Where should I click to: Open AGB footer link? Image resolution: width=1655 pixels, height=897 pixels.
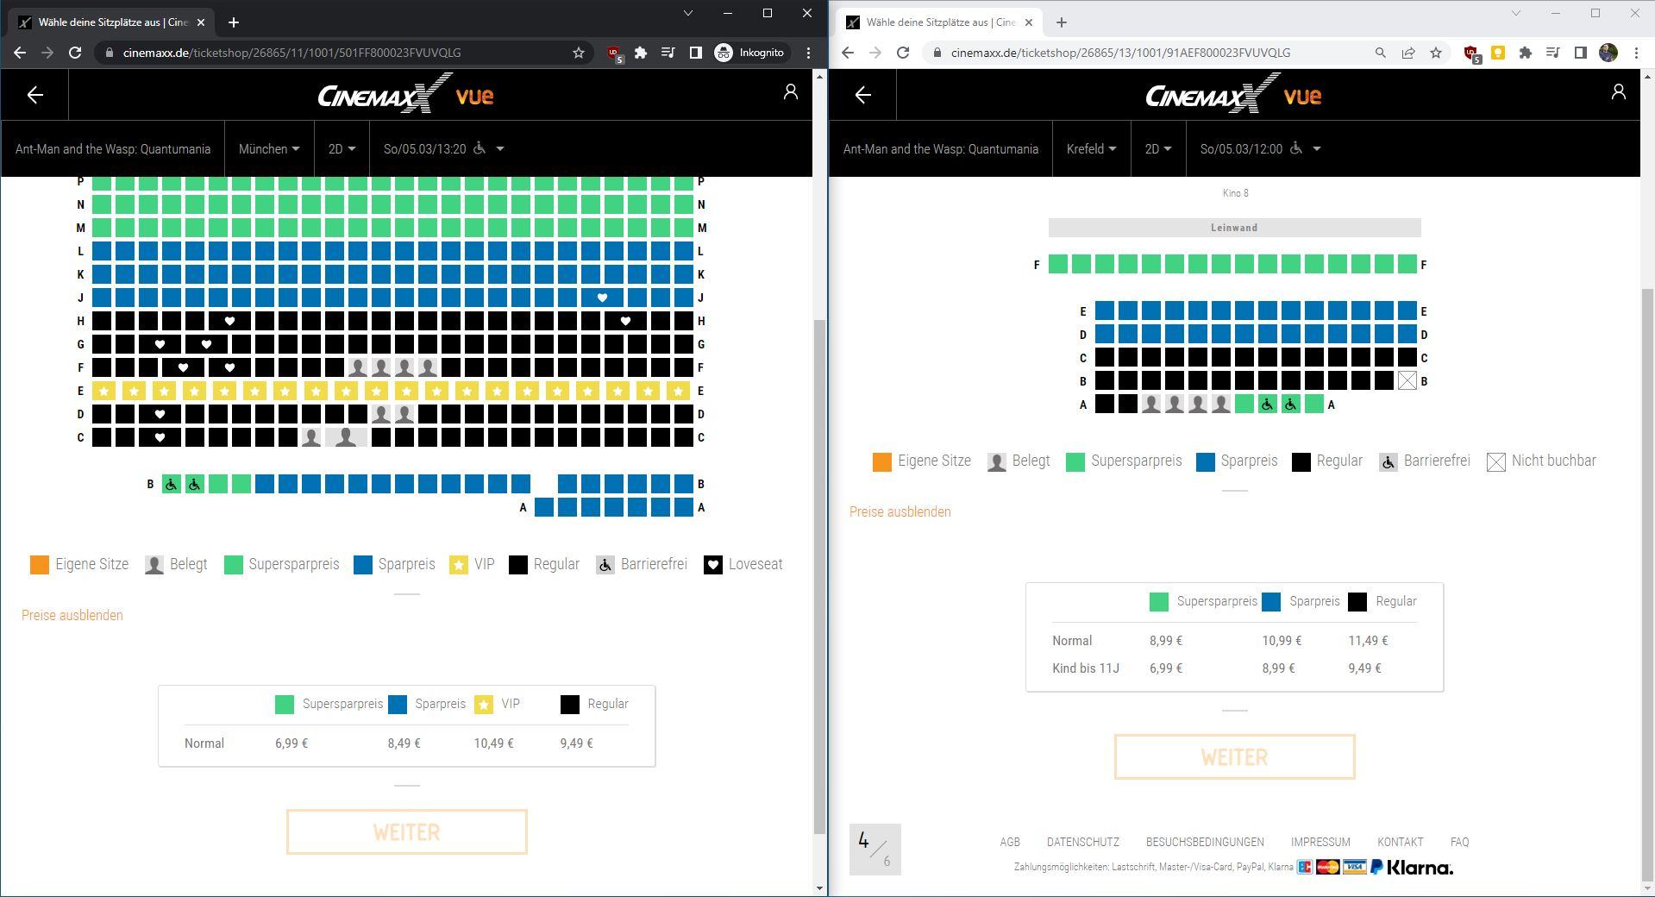1009,842
